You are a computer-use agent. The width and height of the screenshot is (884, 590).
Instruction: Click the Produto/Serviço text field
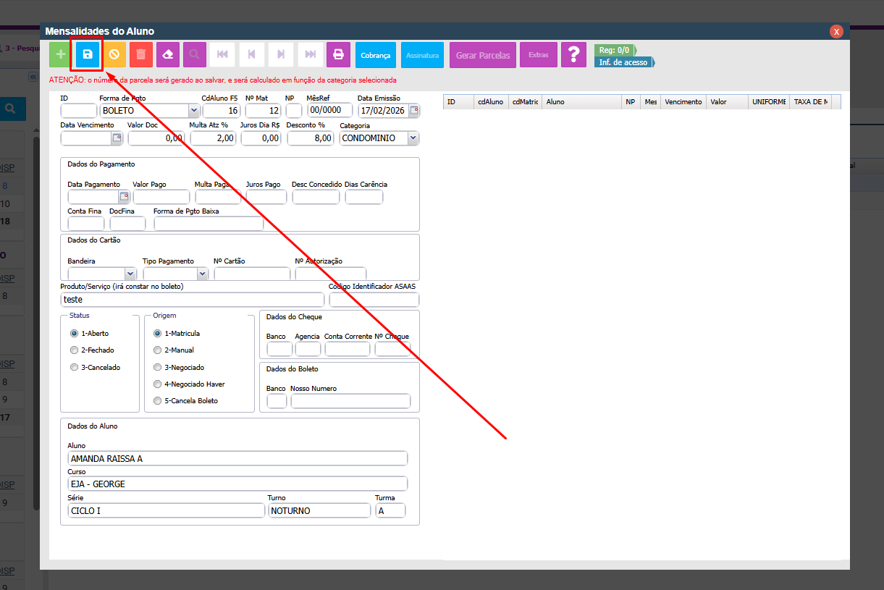point(193,300)
